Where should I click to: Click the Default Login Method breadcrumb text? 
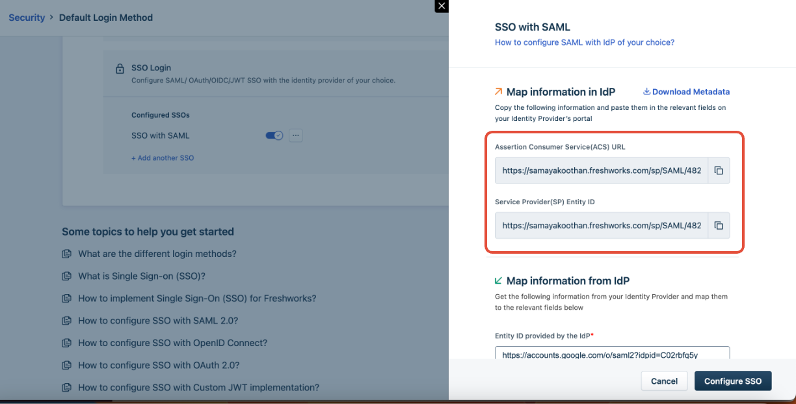(106, 18)
